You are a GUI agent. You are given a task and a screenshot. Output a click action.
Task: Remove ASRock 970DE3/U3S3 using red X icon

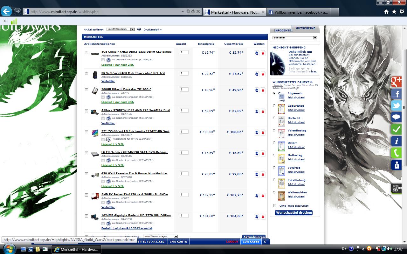(x=263, y=111)
